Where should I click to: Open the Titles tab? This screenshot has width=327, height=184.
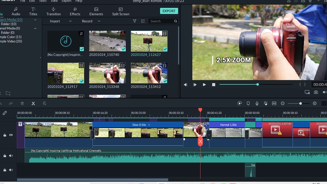pyautogui.click(x=33, y=12)
